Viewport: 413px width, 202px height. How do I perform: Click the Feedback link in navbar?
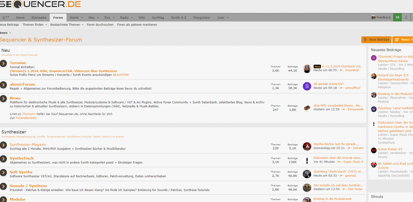(383, 17)
